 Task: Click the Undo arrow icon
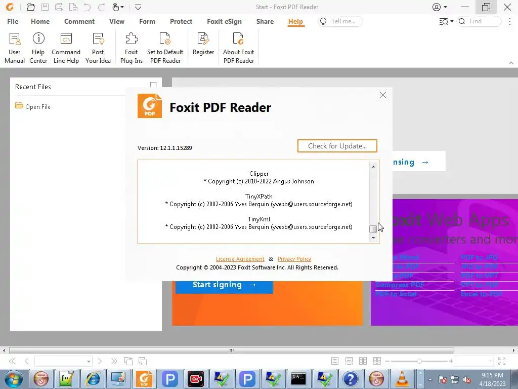[87, 7]
